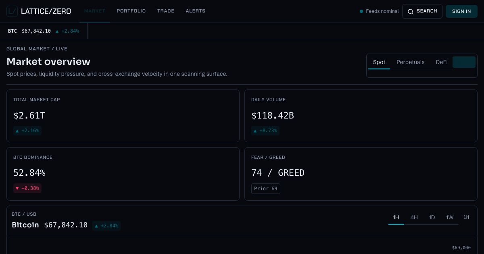
Task: Click the Sign In button
Action: [x=461, y=11]
